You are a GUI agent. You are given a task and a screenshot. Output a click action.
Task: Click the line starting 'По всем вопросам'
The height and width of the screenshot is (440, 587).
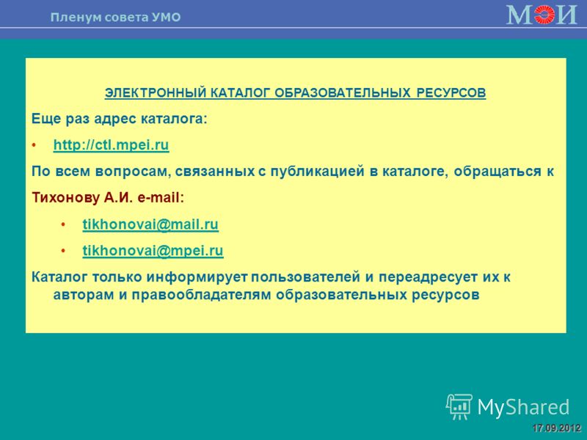[293, 172]
